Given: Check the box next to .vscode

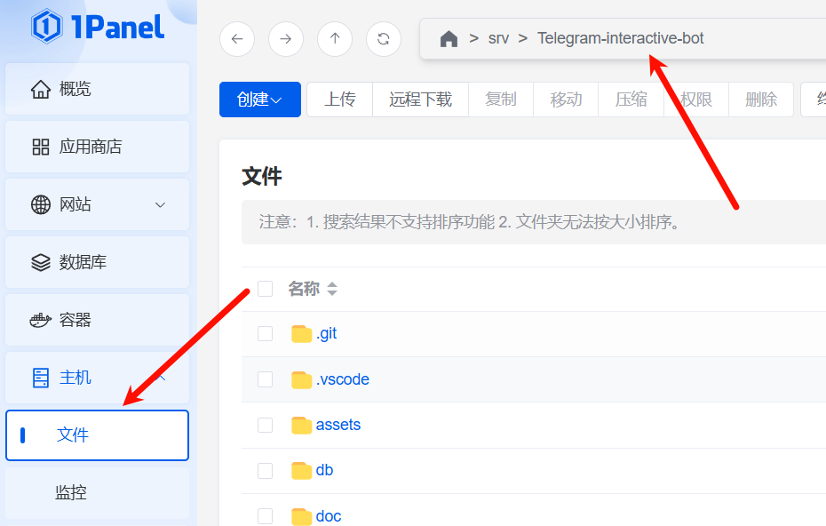Looking at the screenshot, I should point(265,379).
